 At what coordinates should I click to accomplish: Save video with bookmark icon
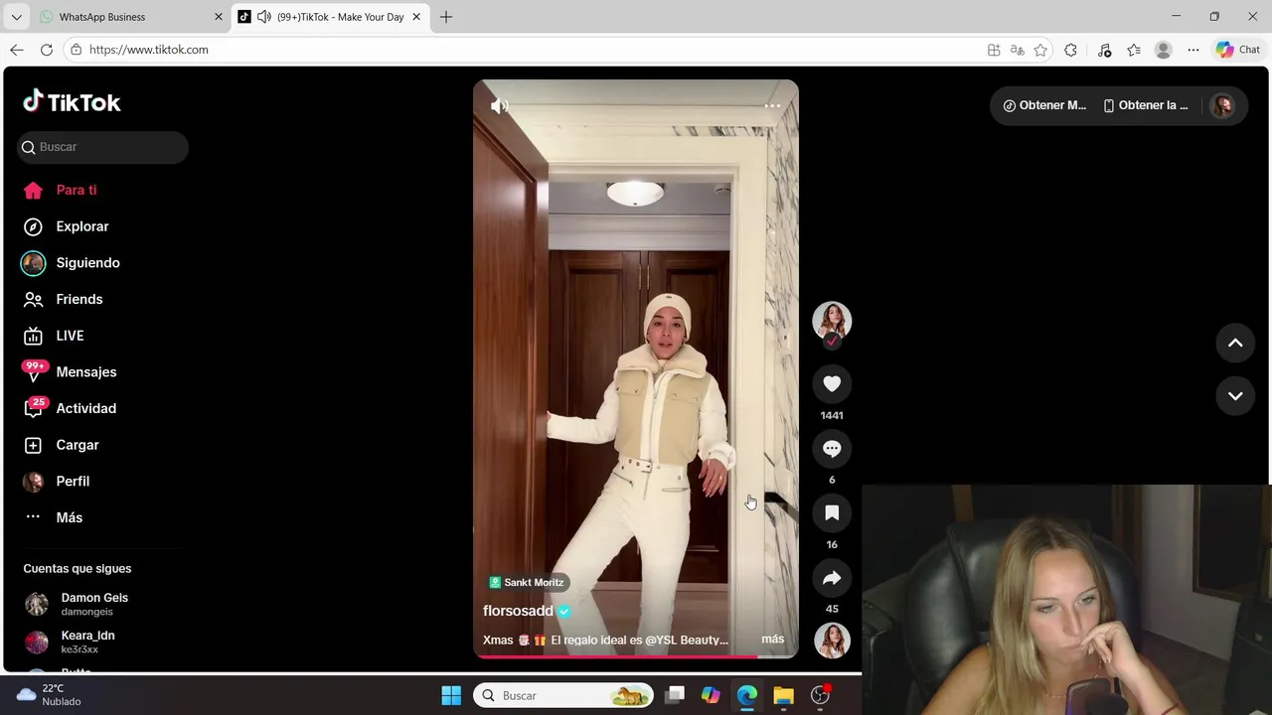point(832,513)
